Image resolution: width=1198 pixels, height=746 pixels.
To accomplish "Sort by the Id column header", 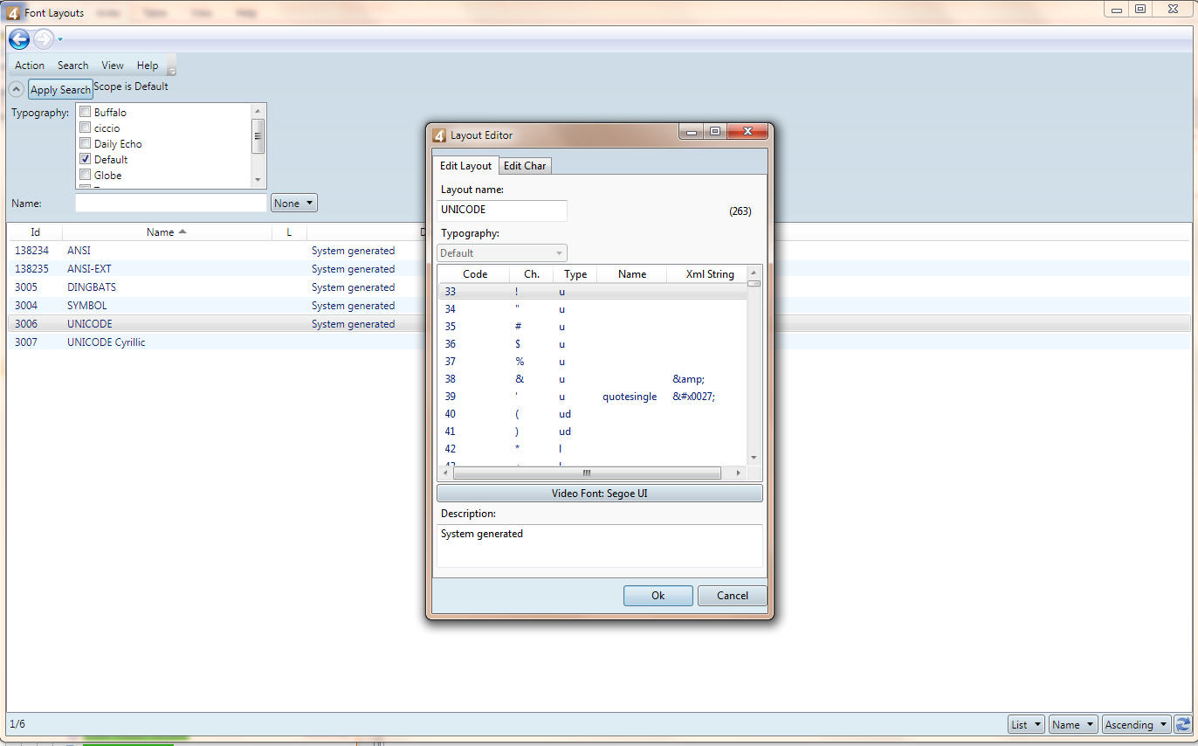I will (36, 232).
